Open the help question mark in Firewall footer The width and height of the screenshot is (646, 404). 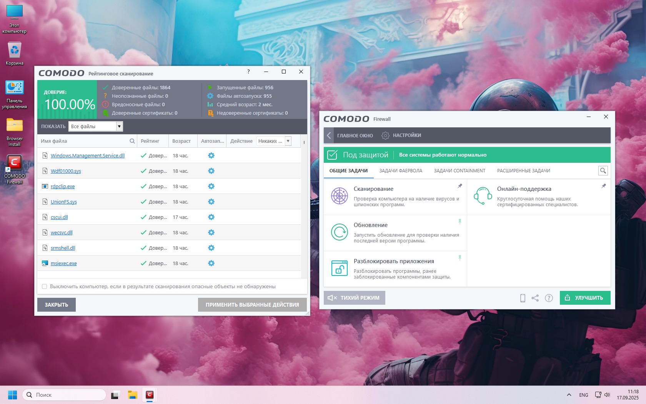pos(549,298)
